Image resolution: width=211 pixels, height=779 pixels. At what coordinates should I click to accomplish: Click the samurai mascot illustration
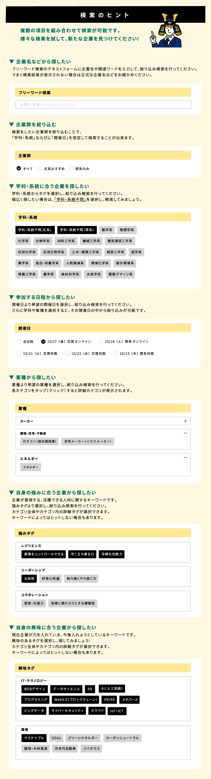coord(166,31)
